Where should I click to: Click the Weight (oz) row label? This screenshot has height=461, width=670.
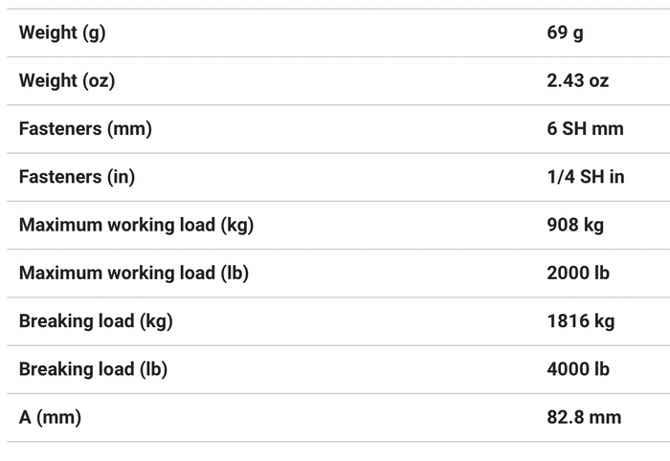pos(67,80)
